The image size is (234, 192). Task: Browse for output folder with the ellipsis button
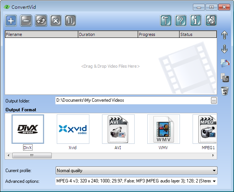(214, 101)
